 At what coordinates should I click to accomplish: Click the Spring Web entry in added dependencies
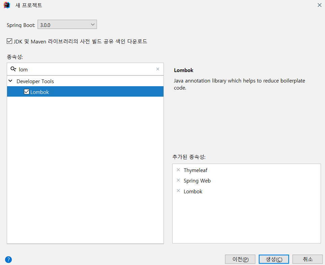point(197,181)
